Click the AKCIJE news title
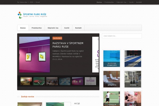 [x=77, y=103]
